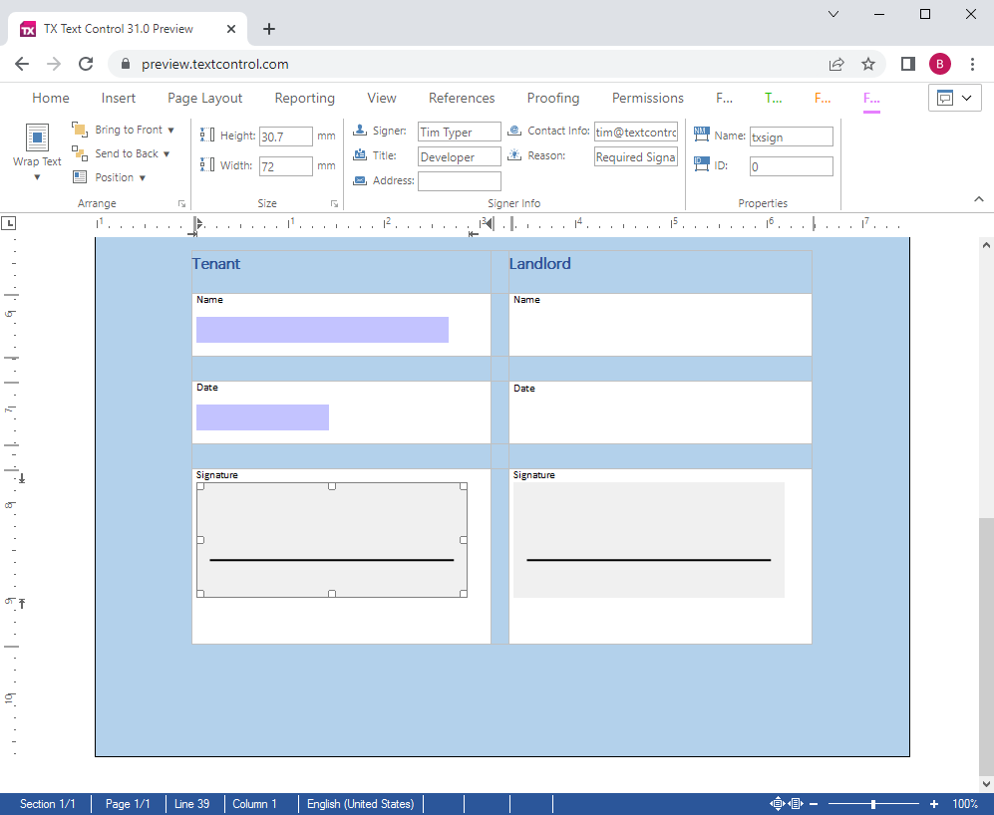Zoom out with the minus icon
Image resolution: width=994 pixels, height=815 pixels.
(x=814, y=804)
